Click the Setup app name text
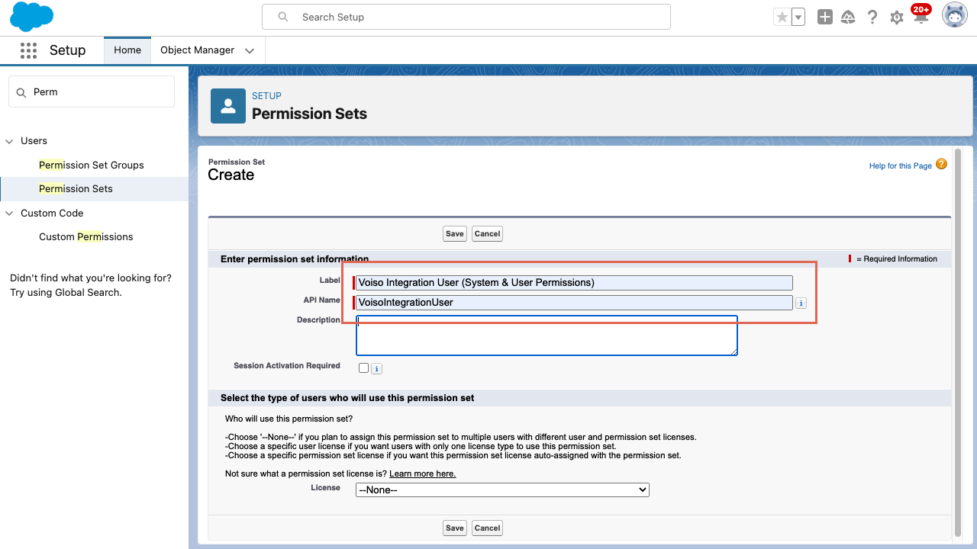Viewport: 977px width, 549px height. pyautogui.click(x=68, y=50)
